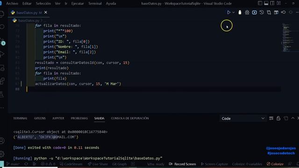The image size is (299, 168).
Task: Clear the output panel
Action: [271, 118]
